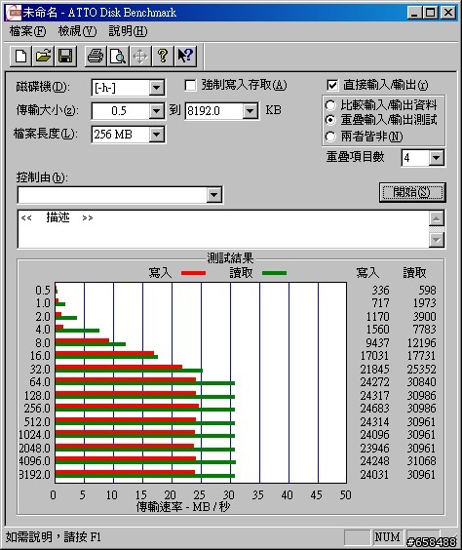Open the 說明 menu
This screenshot has width=462, height=550.
click(x=128, y=31)
